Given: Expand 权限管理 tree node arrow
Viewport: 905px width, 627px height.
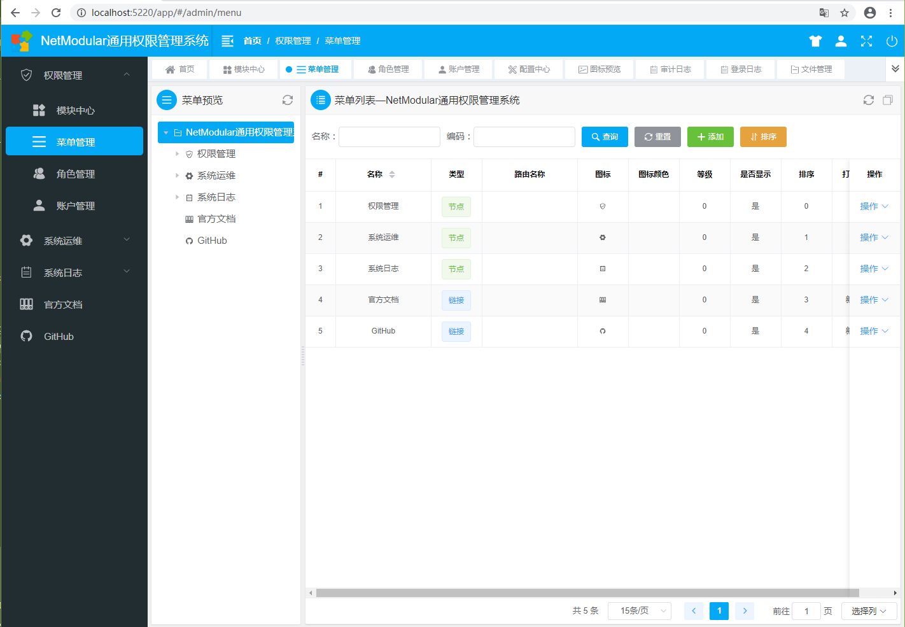Looking at the screenshot, I should (178, 153).
